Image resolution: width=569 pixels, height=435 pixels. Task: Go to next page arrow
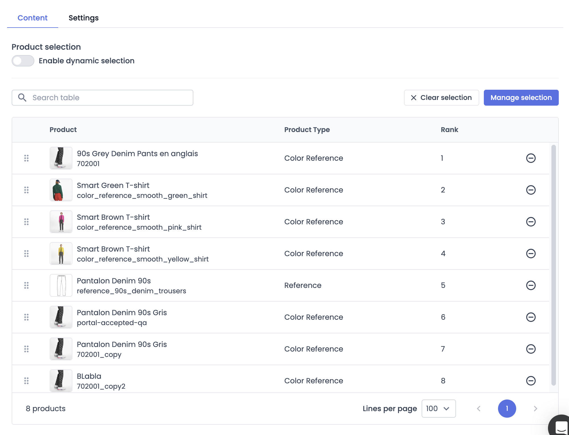pos(535,409)
